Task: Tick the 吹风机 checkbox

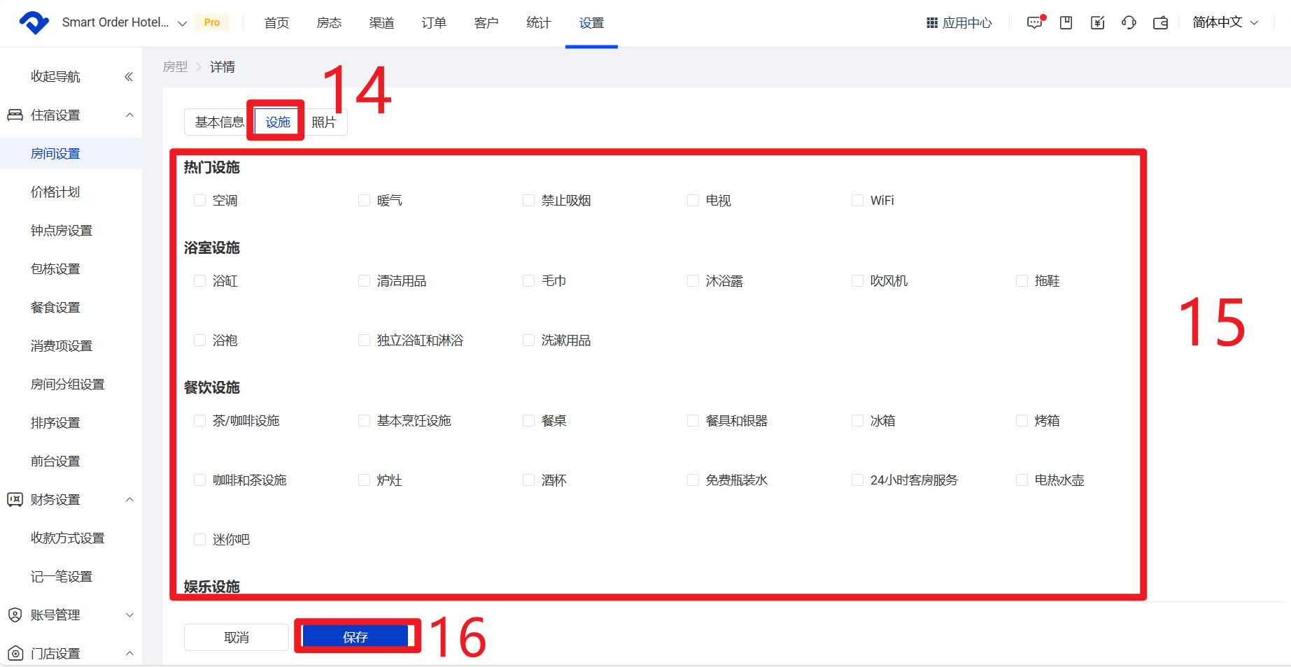Action: (x=857, y=281)
